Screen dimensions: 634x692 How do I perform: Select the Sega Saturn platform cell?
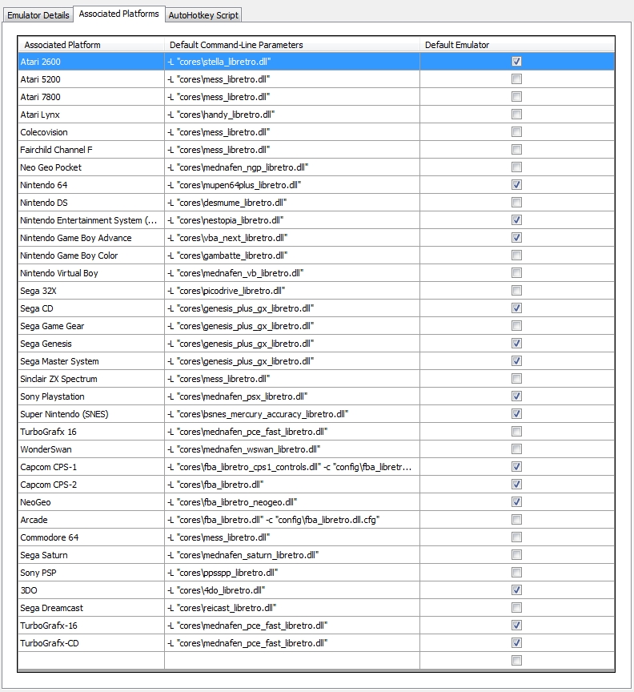(91, 555)
